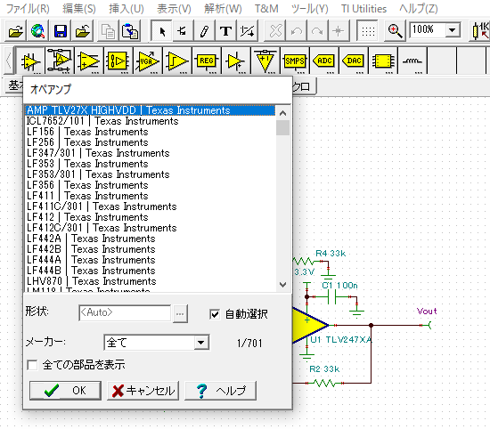The height and width of the screenshot is (429, 490).
Task: Select LF256 in the list
Action: click(150, 142)
